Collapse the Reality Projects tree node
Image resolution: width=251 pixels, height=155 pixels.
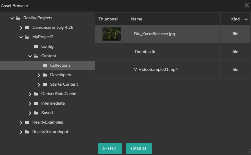[12, 18]
